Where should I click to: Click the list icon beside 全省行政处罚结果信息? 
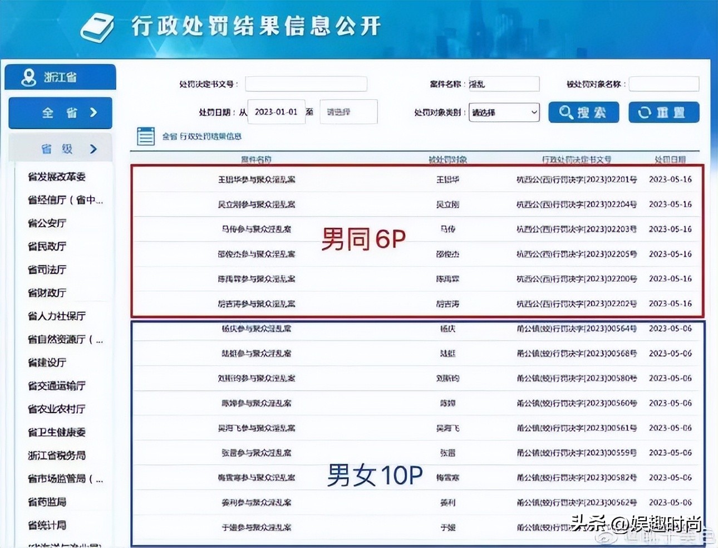(x=145, y=136)
